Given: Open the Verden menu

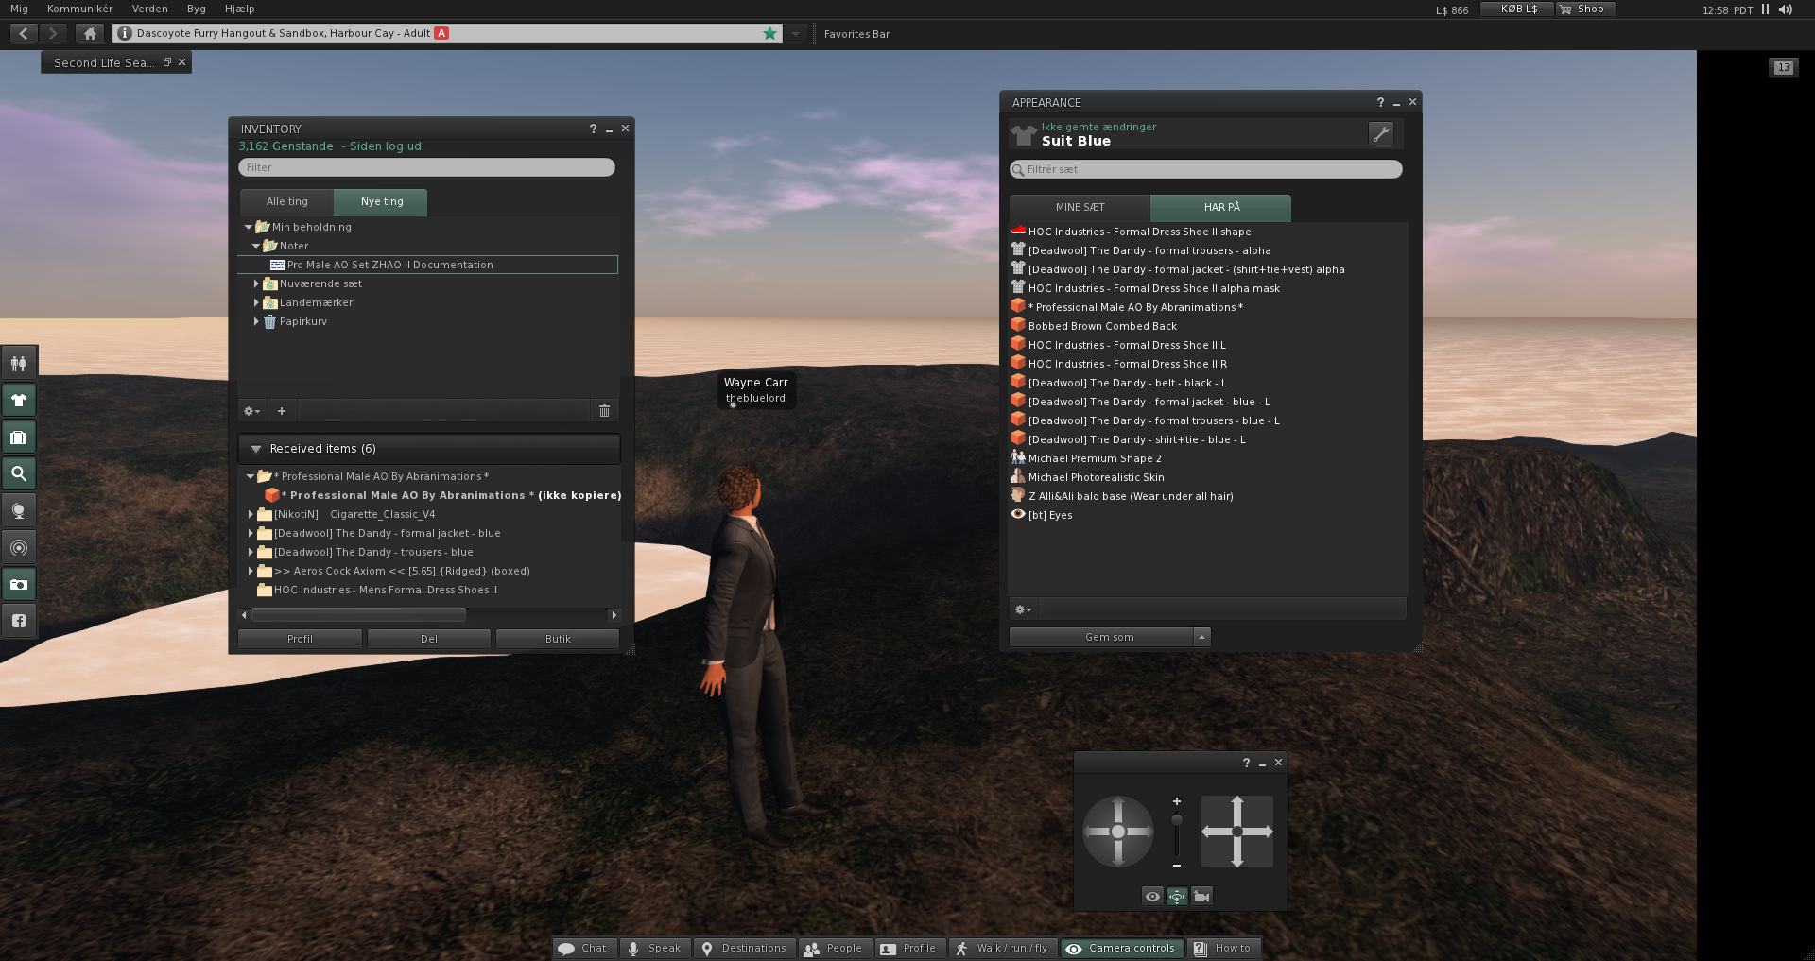Looking at the screenshot, I should click(x=149, y=9).
